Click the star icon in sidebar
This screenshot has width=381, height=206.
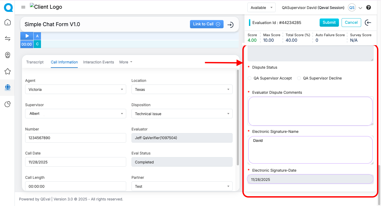coord(8,71)
